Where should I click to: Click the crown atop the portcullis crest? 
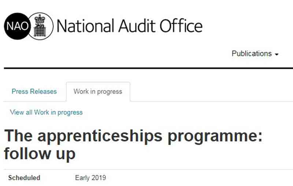(x=40, y=19)
